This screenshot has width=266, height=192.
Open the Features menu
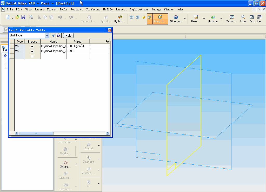point(77,10)
